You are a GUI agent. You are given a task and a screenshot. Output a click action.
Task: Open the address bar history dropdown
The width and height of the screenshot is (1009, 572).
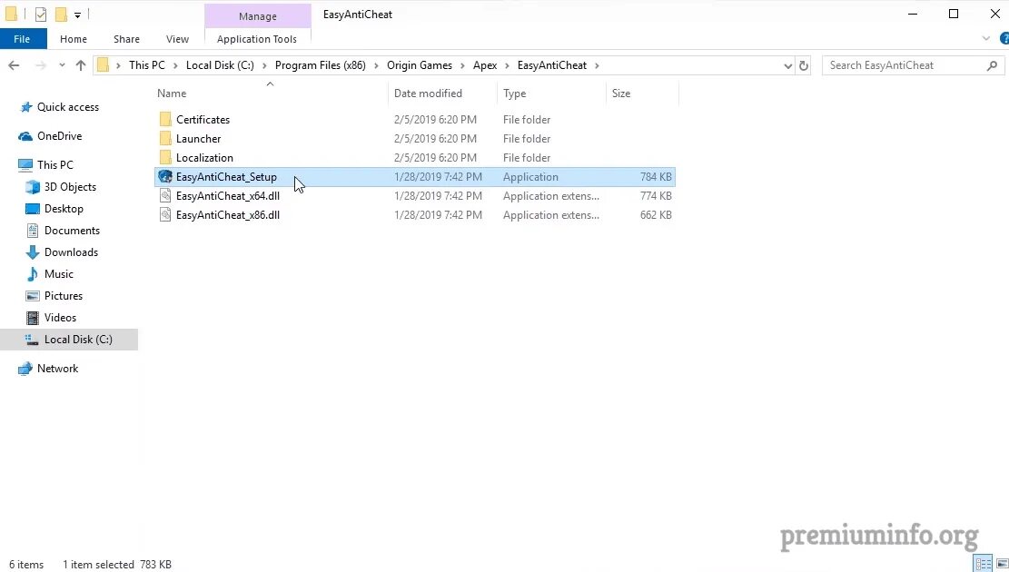click(787, 65)
